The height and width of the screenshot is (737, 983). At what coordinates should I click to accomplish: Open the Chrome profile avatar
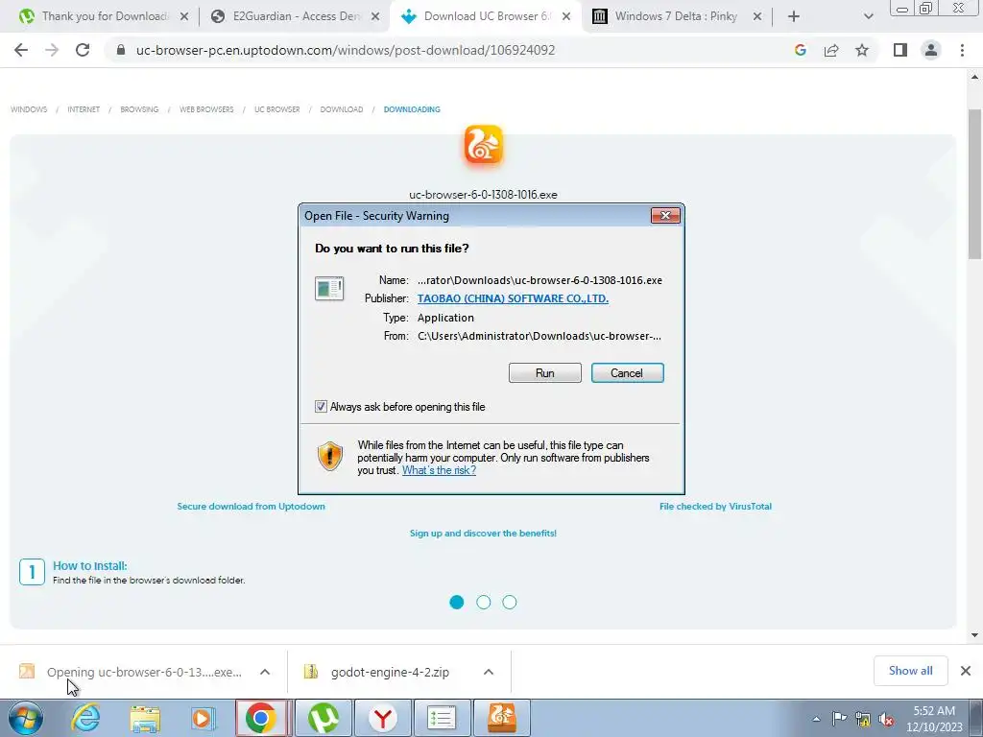coord(931,50)
